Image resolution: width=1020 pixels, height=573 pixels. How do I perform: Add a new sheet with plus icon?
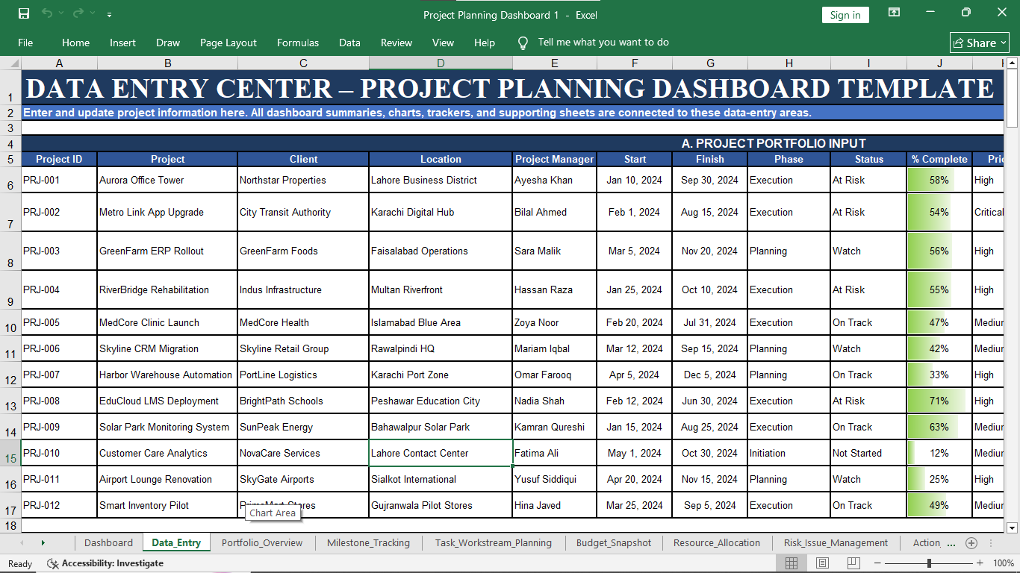point(971,542)
